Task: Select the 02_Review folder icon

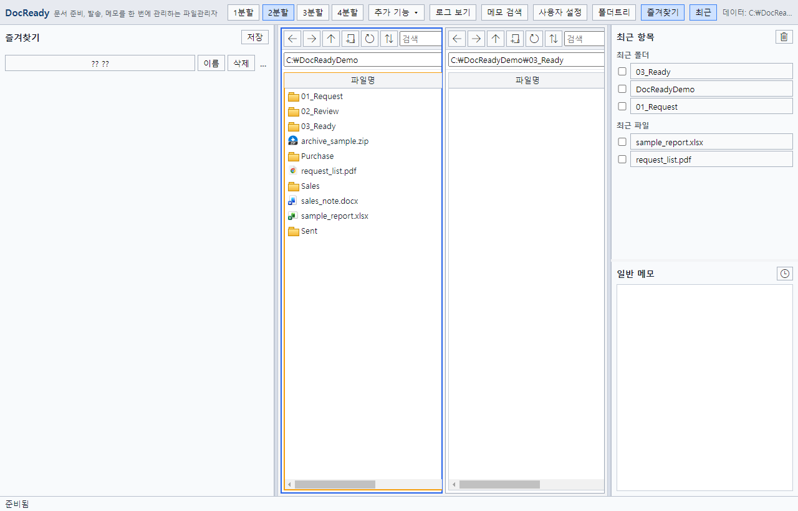Action: [x=294, y=112]
